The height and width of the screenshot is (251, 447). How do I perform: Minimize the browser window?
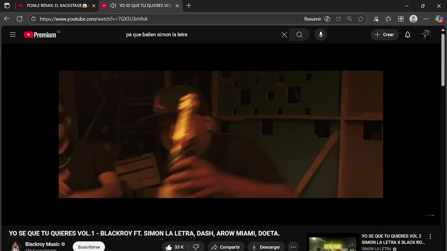(x=406, y=6)
